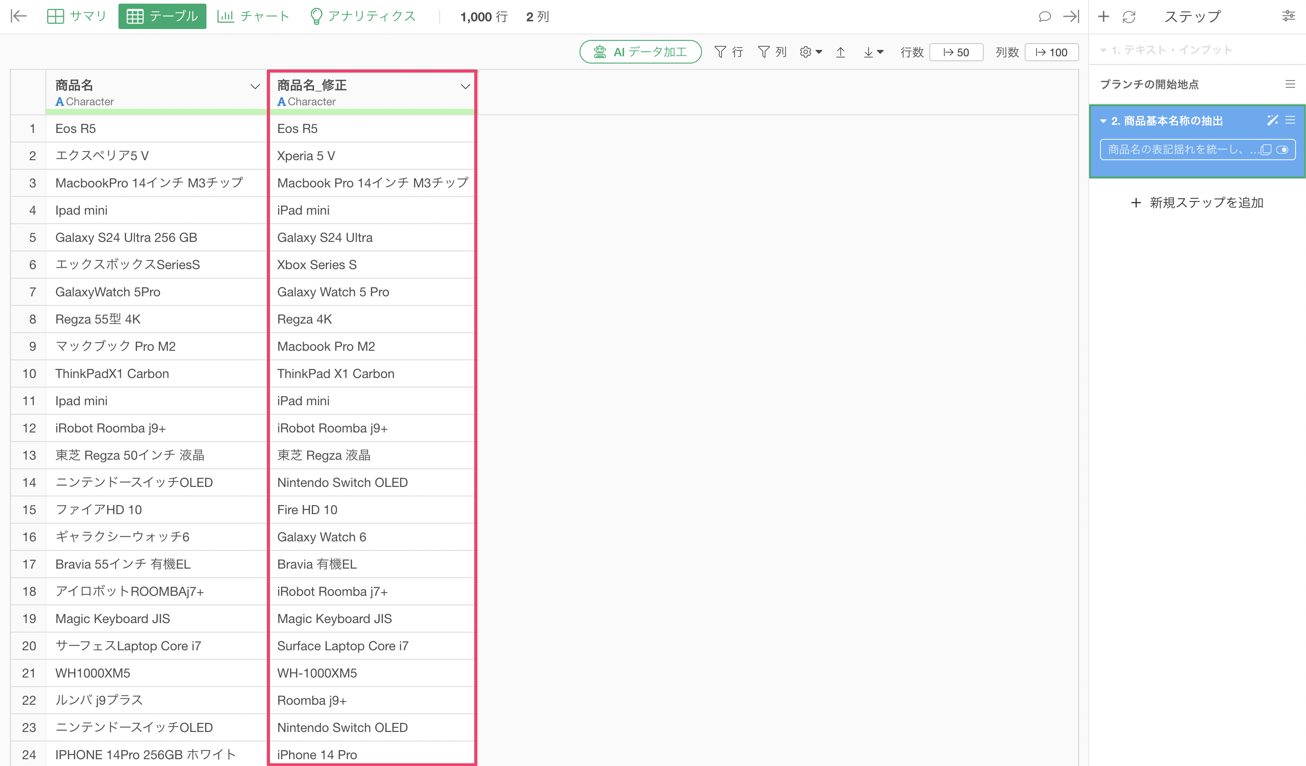Click the AI データ加工 button

(x=640, y=52)
